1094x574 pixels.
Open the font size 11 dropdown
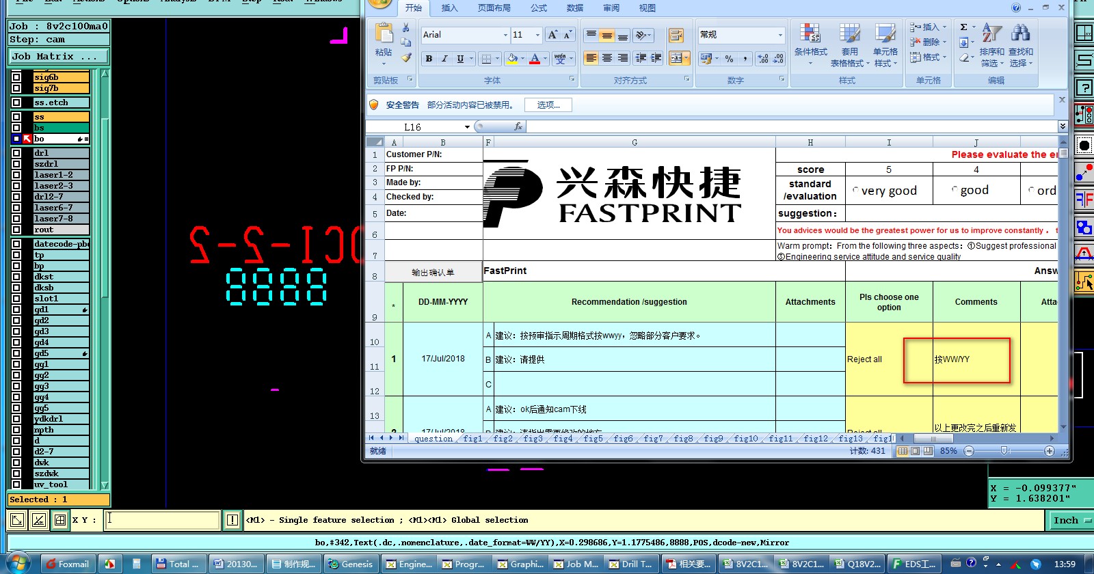[537, 35]
